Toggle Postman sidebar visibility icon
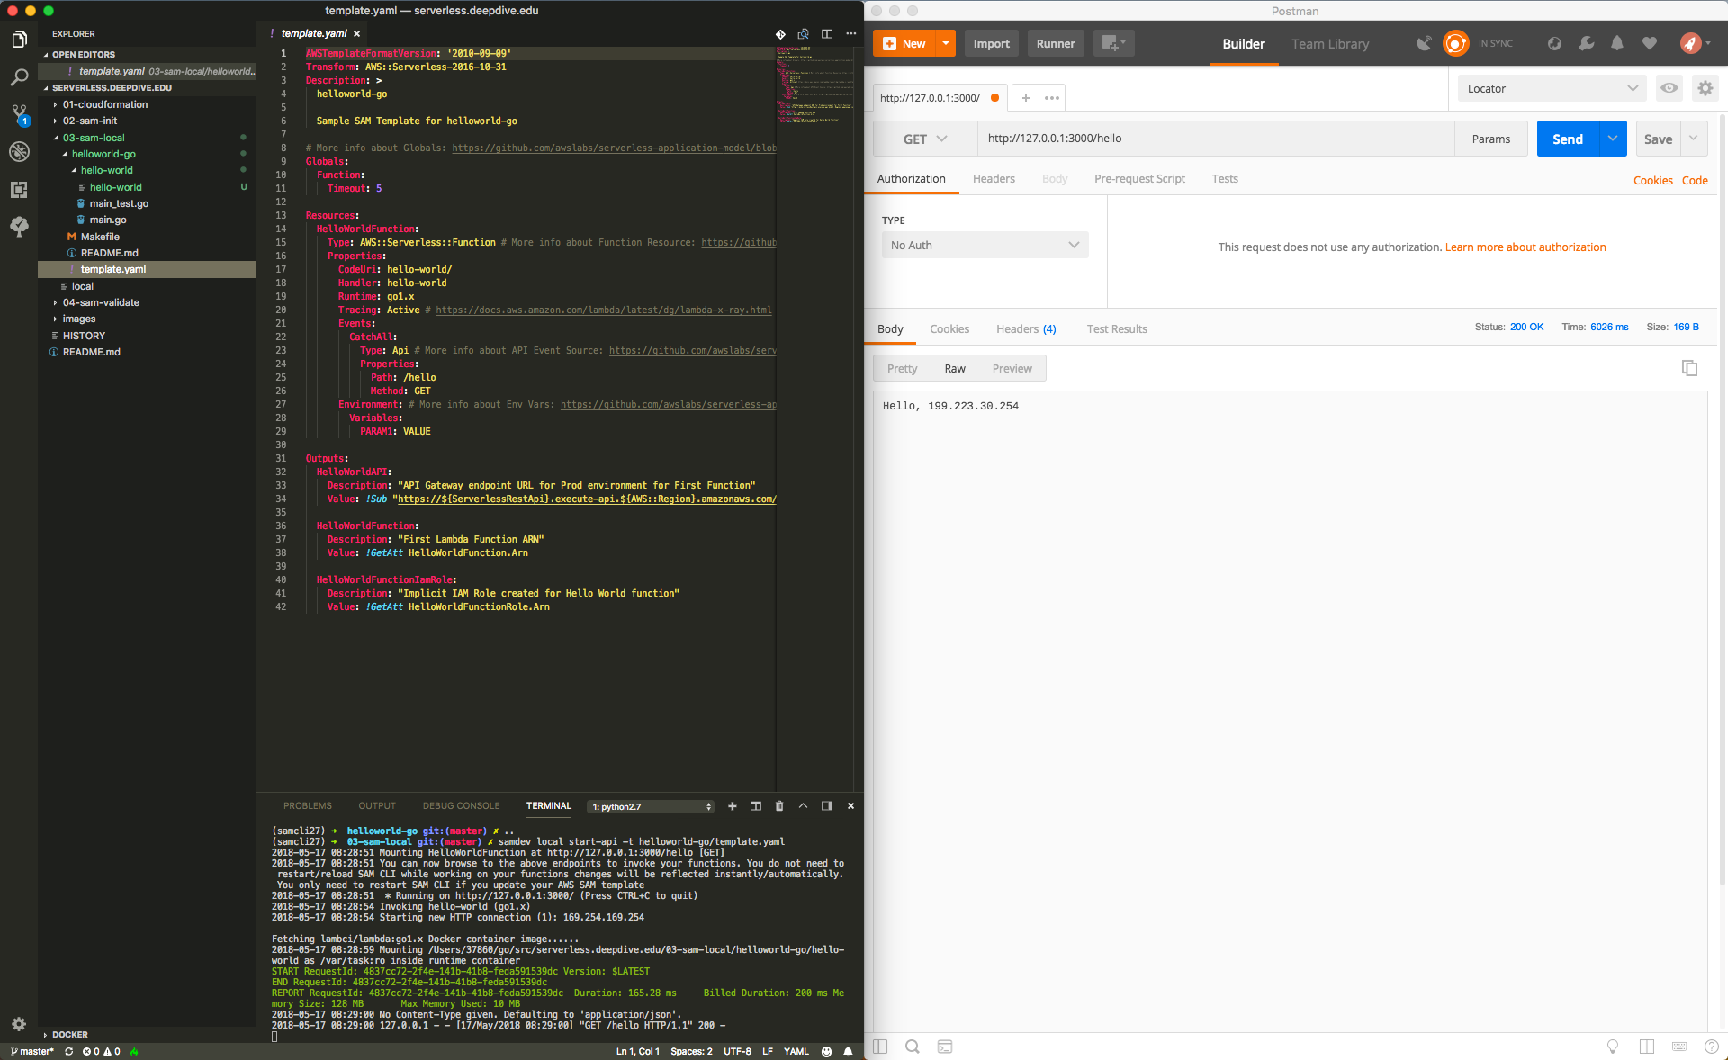 click(x=880, y=1046)
